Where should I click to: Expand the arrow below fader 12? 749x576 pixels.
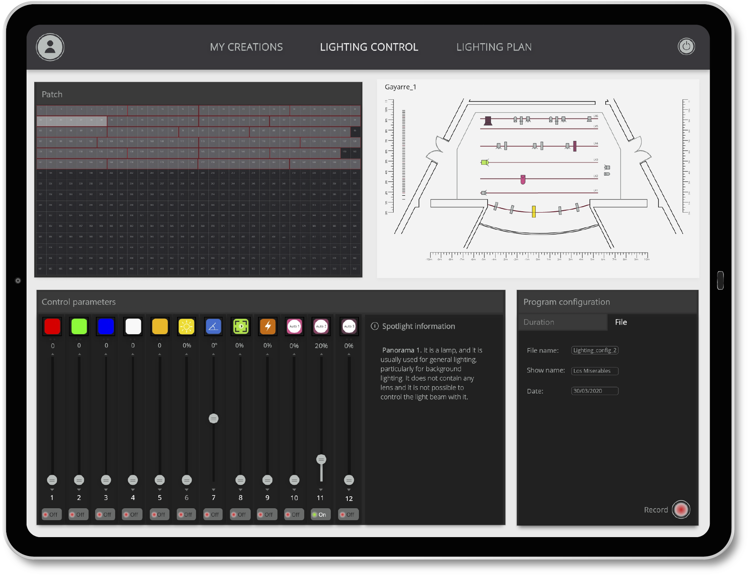[349, 490]
